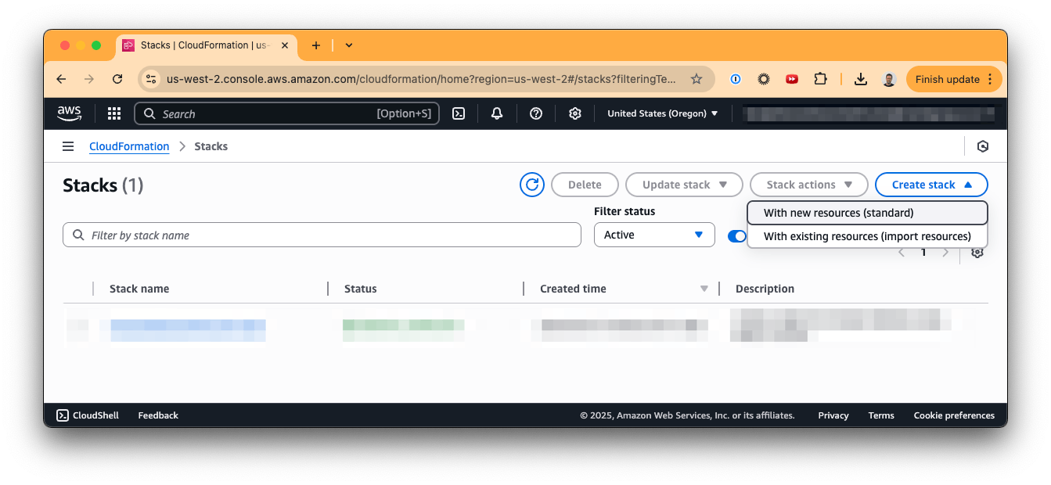Open the Chrome tab search chevron

pyautogui.click(x=349, y=45)
